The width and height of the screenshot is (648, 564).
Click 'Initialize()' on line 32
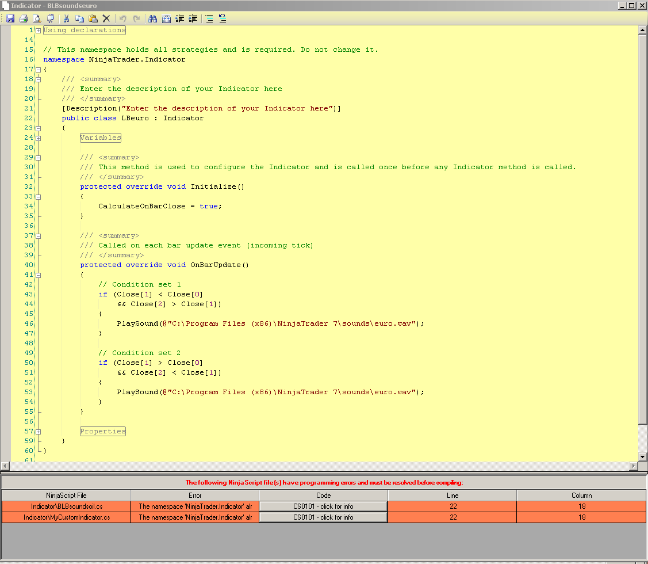217,187
